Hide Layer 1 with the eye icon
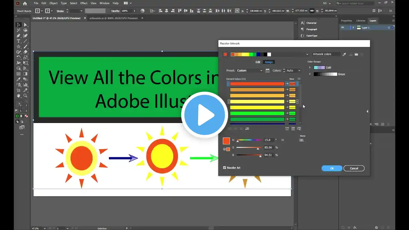 [x=343, y=27]
